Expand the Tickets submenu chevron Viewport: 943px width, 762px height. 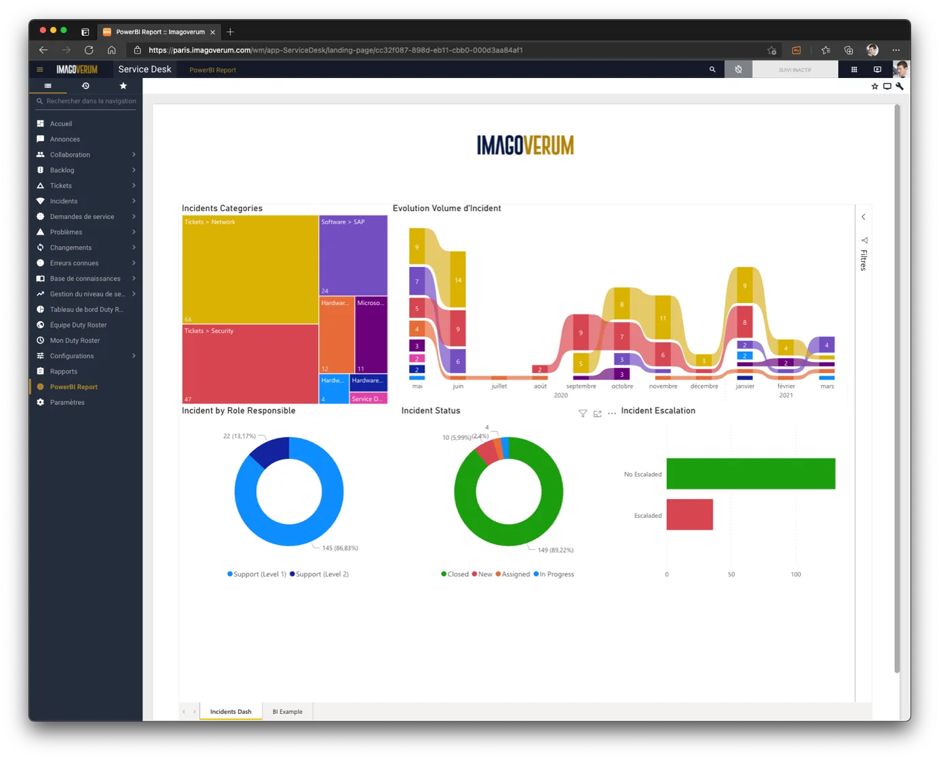(x=134, y=186)
